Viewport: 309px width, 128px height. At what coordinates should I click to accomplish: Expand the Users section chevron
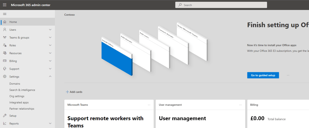(x=50, y=30)
